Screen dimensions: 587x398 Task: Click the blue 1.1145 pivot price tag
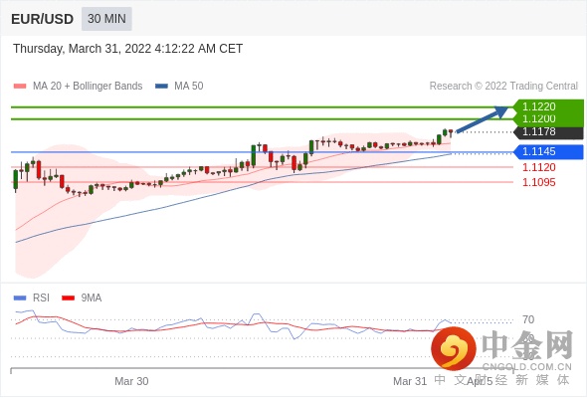pyautogui.click(x=548, y=151)
